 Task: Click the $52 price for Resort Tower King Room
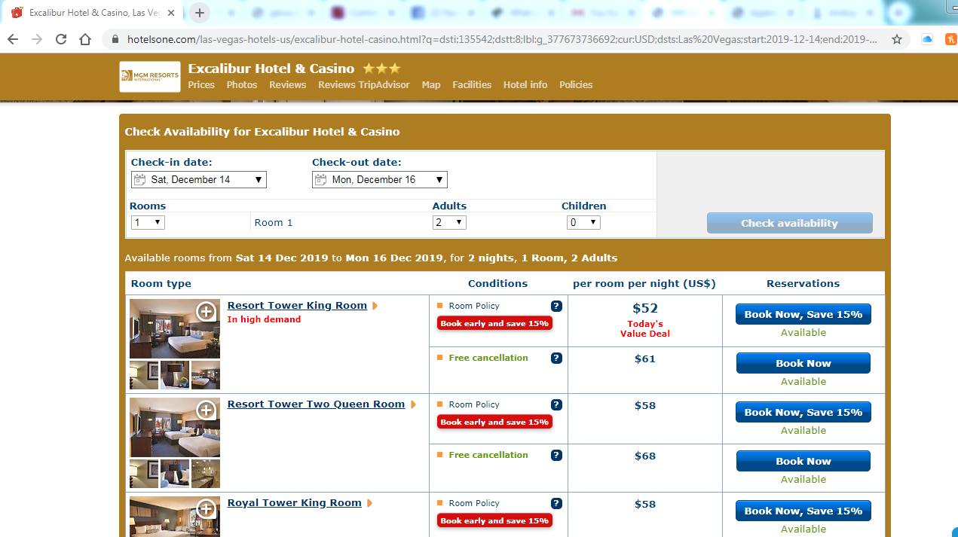pos(645,308)
